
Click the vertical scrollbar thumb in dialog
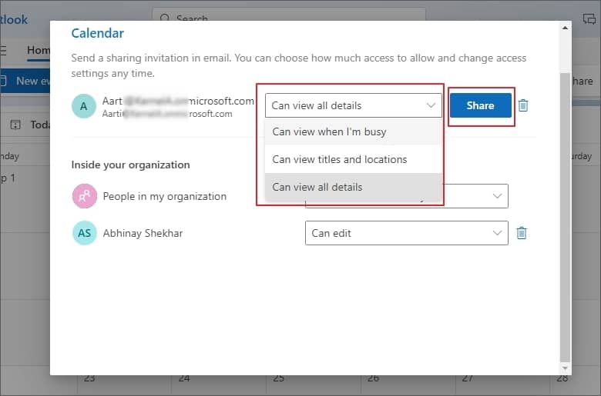565,217
